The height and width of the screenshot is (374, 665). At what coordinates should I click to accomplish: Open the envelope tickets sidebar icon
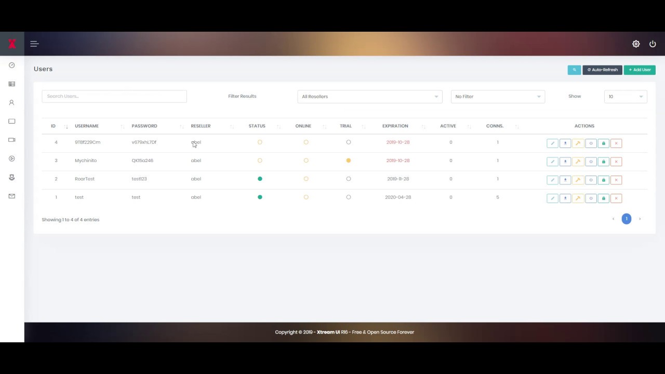[x=11, y=196]
